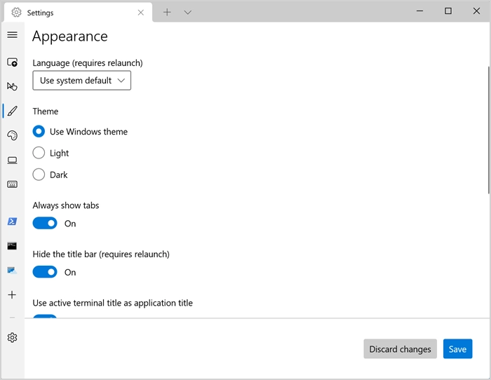Go to Startup settings in sidebar

[12, 62]
